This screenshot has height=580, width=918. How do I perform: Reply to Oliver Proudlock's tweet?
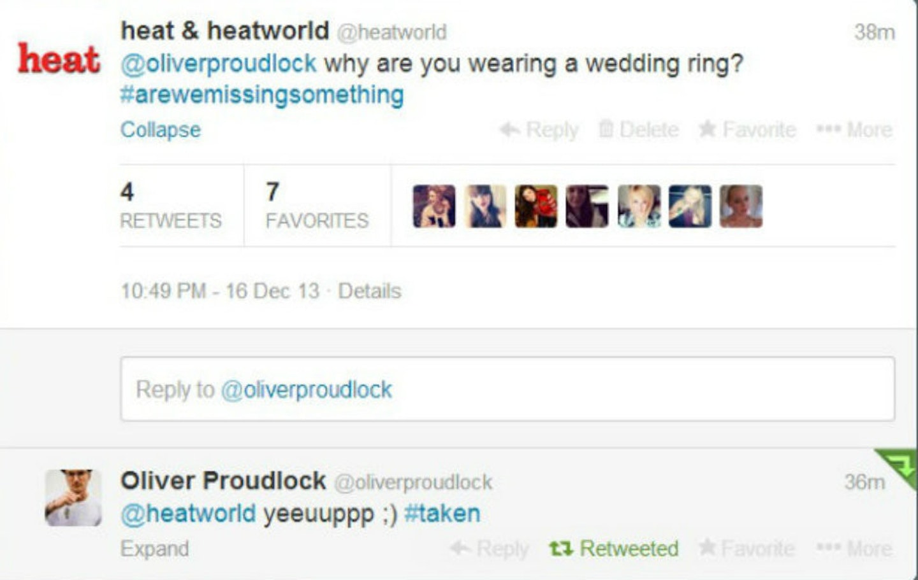490,548
